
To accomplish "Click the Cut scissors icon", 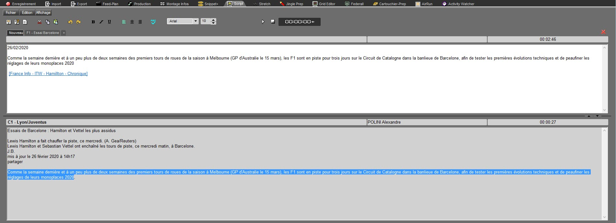I will coord(40,22).
